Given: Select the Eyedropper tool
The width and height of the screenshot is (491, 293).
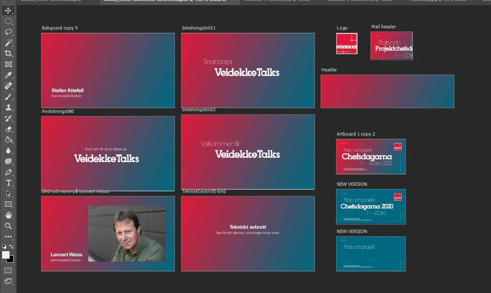Looking at the screenshot, I should 8,75.
